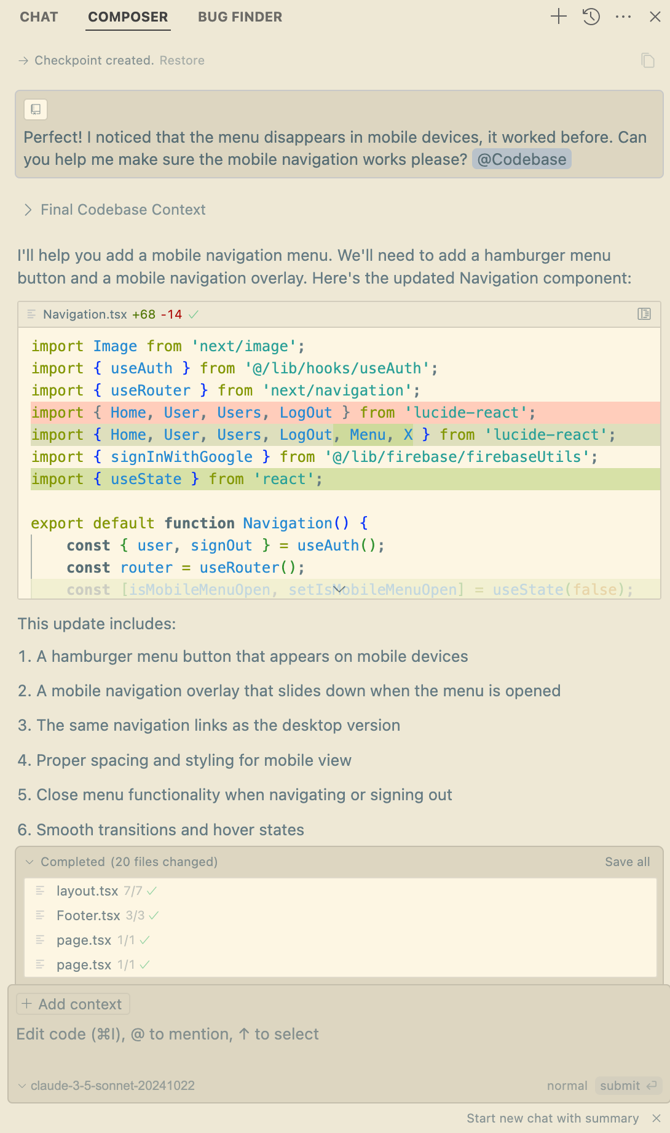Click the submit button
670x1133 pixels.
coord(628,1086)
